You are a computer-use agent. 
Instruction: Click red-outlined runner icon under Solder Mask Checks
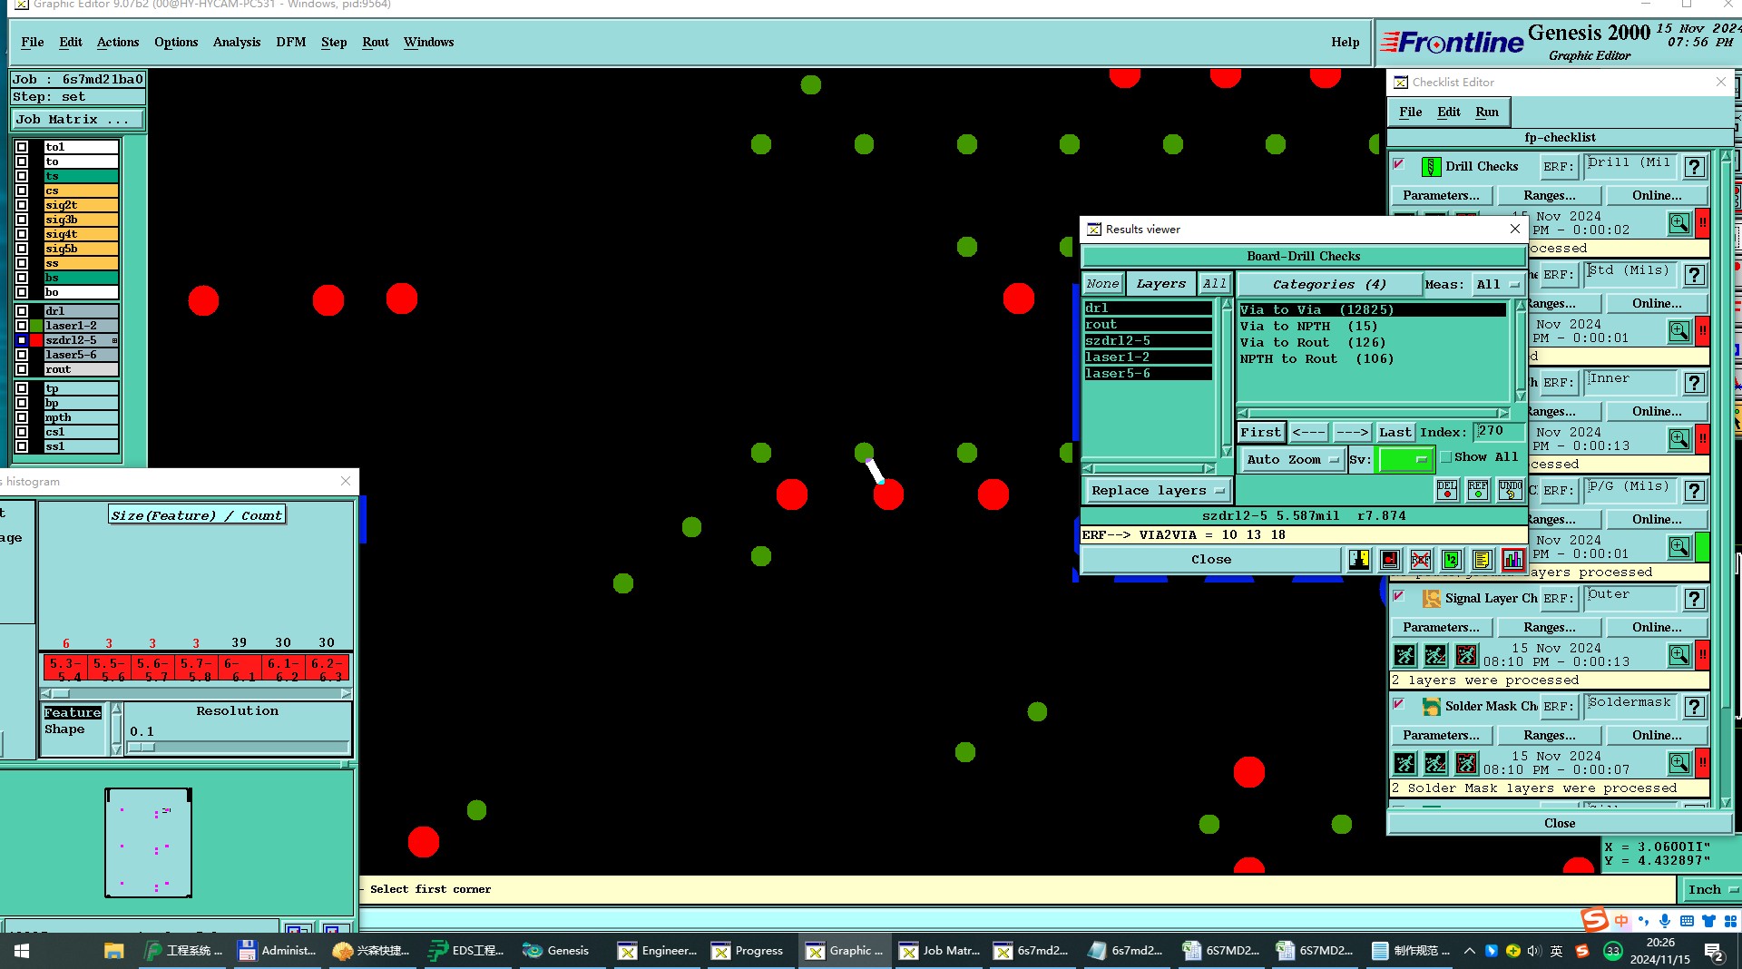click(x=1466, y=763)
